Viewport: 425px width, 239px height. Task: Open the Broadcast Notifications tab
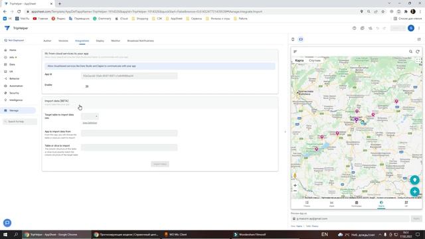point(140,40)
